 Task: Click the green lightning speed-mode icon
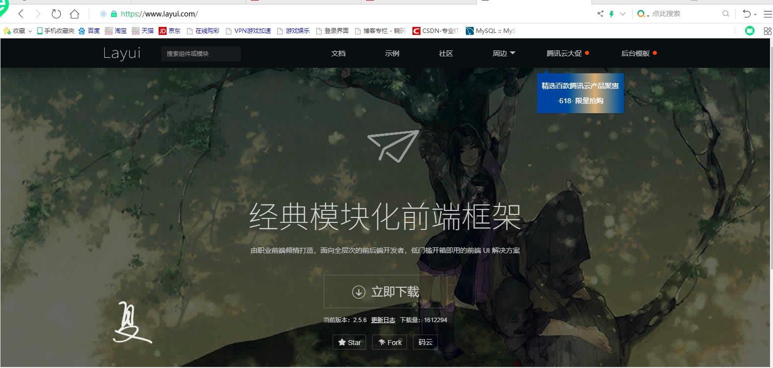tap(611, 14)
